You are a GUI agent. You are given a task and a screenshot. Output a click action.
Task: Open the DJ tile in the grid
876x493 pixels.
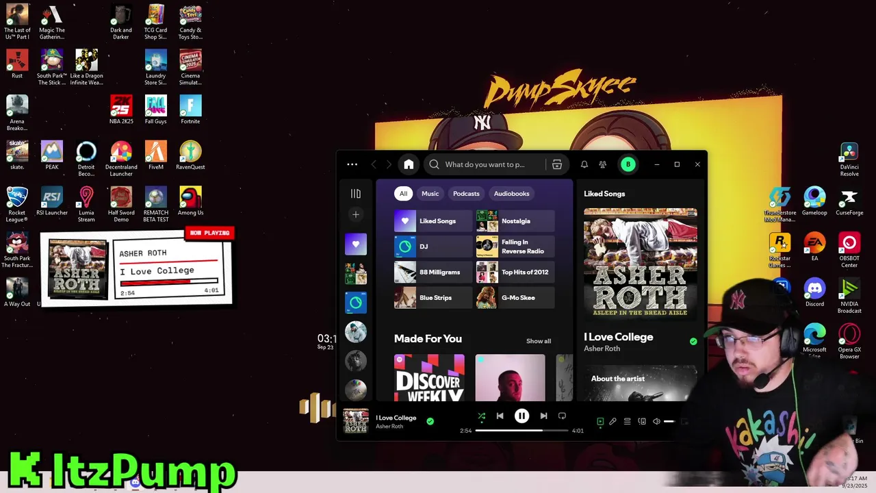[433, 246]
